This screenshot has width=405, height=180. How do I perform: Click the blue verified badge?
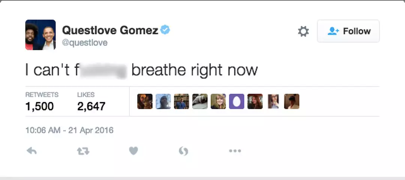pos(165,30)
